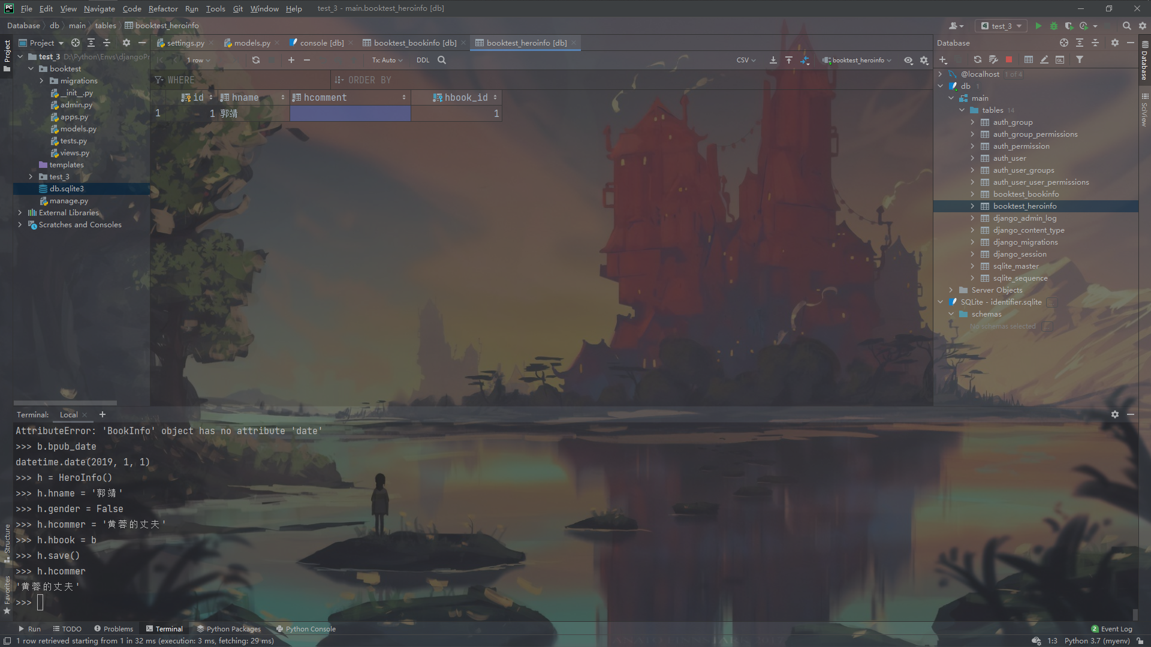The image size is (1151, 647).
Task: Expand the migrations folder in Project tree
Action: [x=41, y=81]
